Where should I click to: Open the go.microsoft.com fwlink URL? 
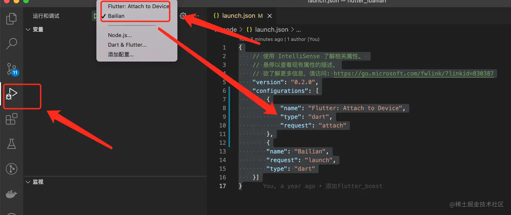pyautogui.click(x=414, y=73)
